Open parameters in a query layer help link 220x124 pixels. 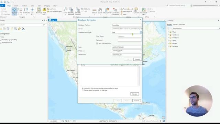125,65
